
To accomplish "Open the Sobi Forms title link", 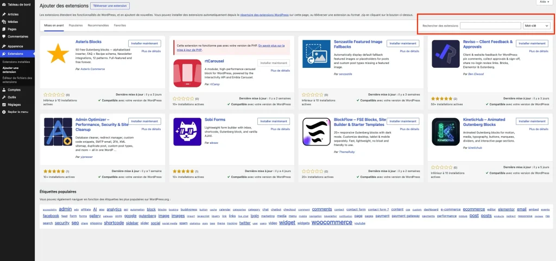I will click(x=215, y=120).
